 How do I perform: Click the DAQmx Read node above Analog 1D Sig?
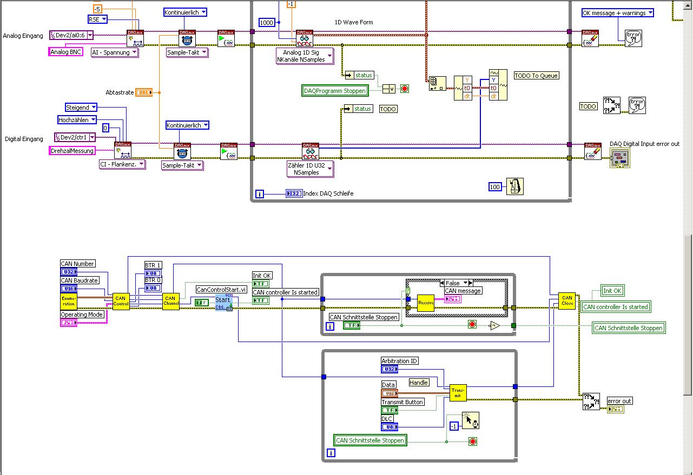(305, 38)
